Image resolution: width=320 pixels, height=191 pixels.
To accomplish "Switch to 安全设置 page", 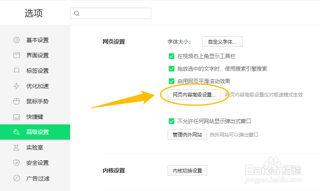I will [x=35, y=163].
